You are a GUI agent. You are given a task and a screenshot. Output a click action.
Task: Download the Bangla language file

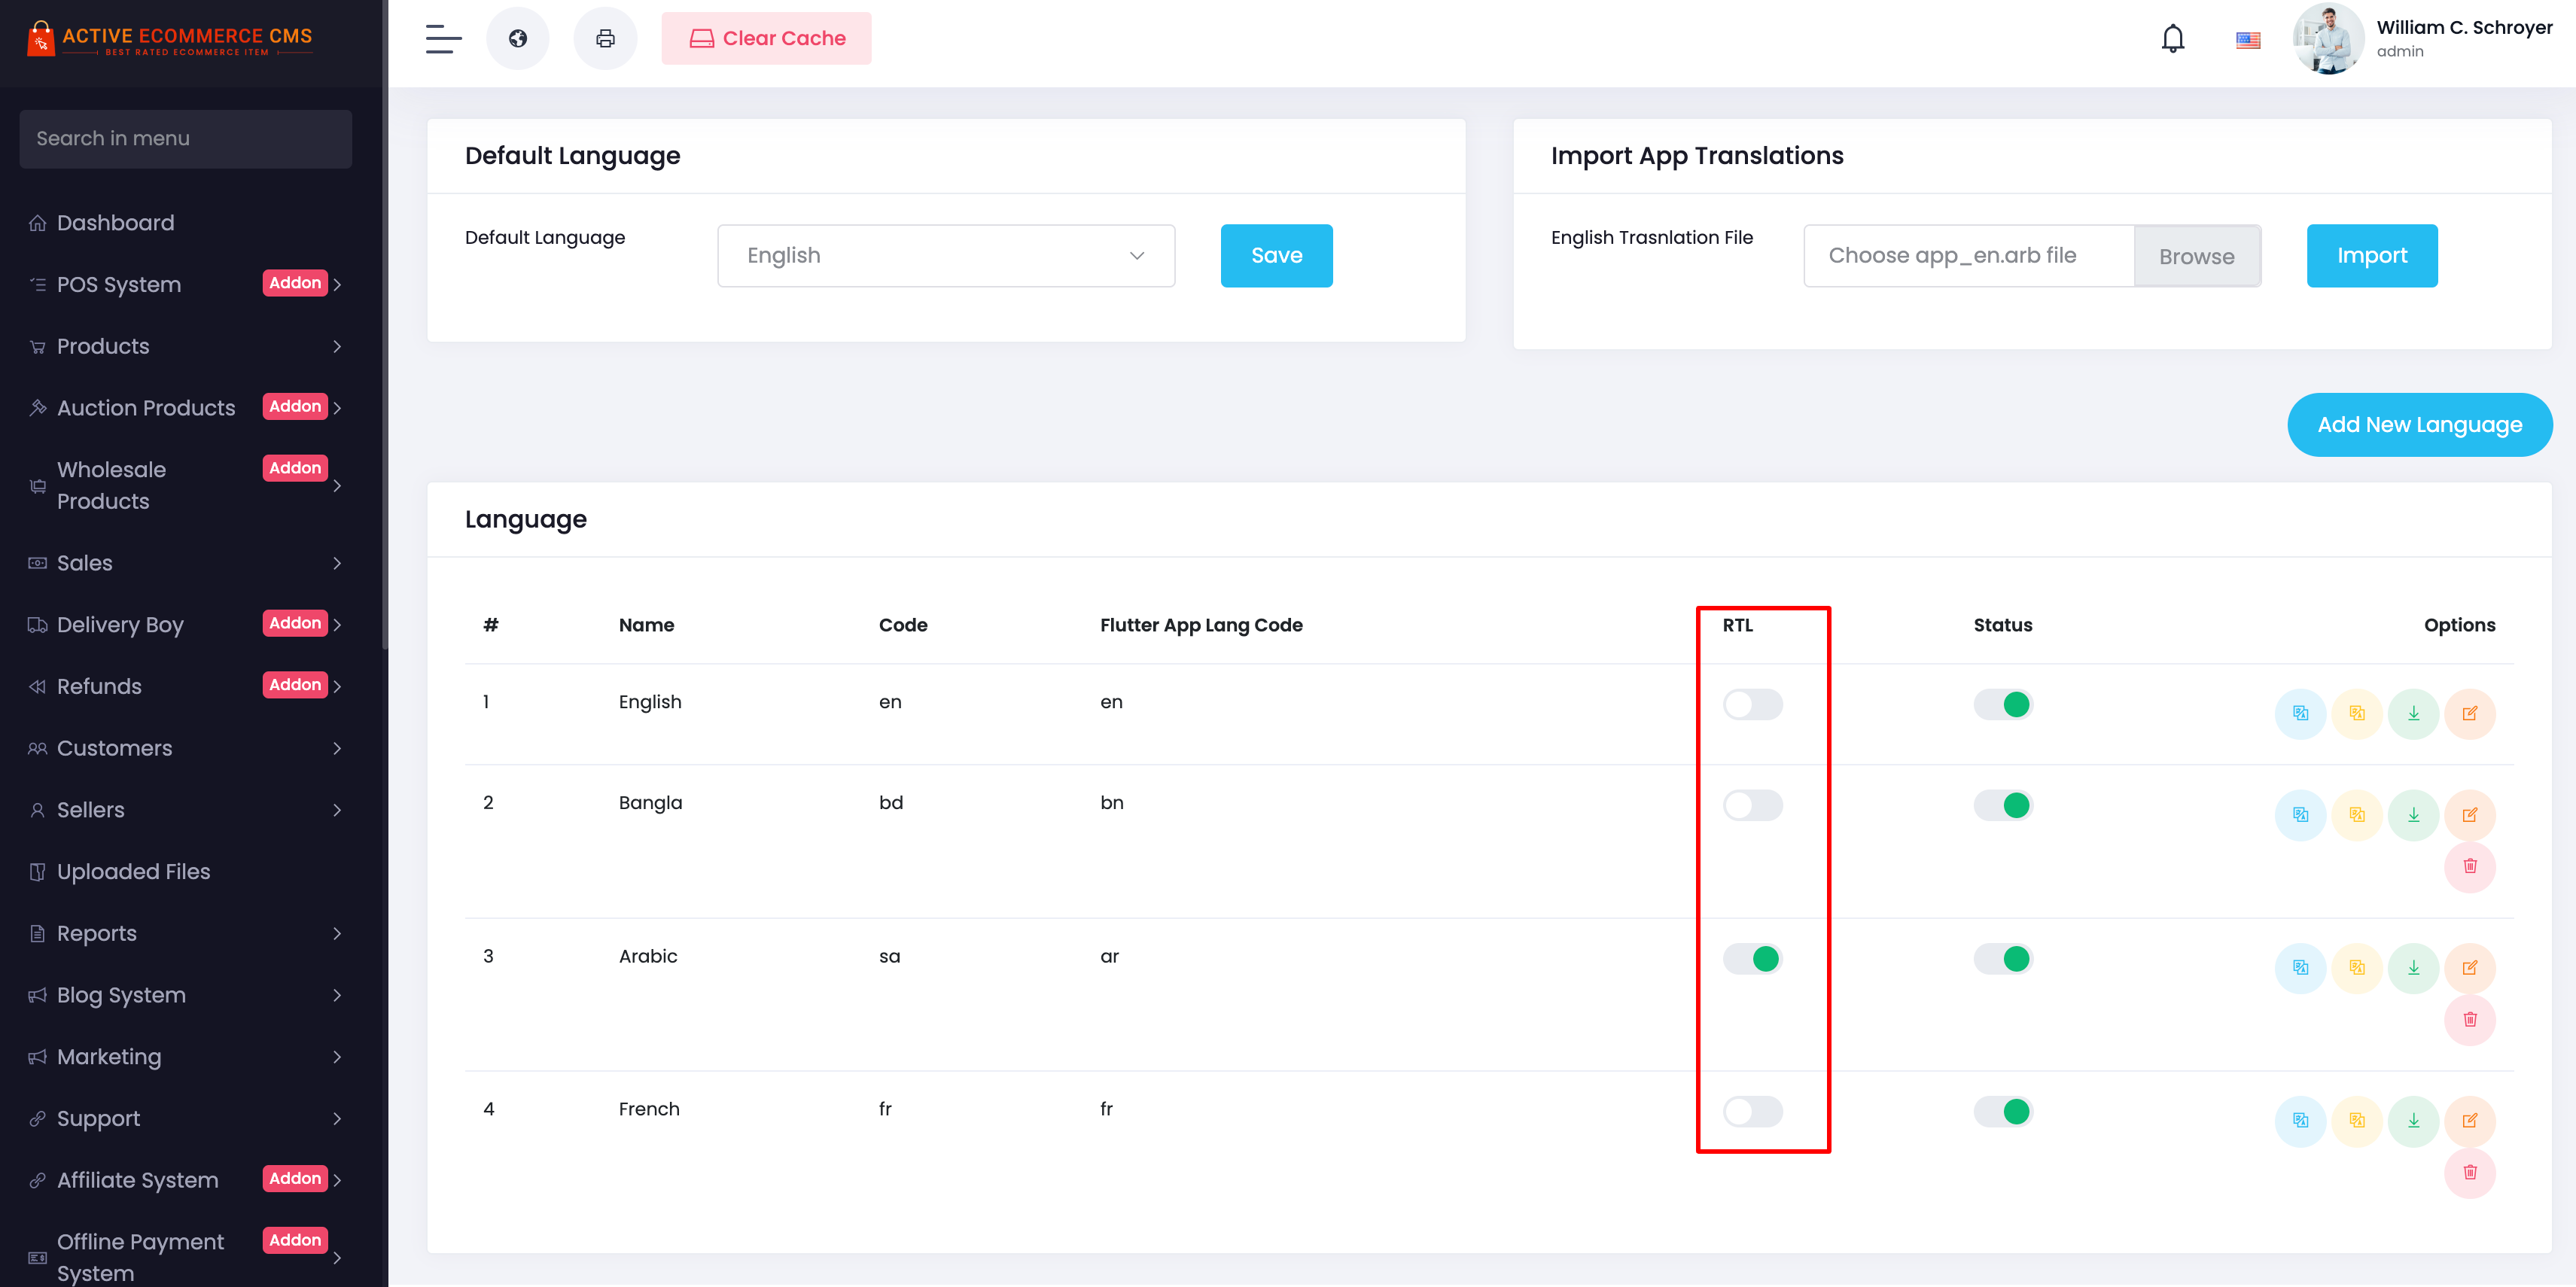(x=2413, y=814)
